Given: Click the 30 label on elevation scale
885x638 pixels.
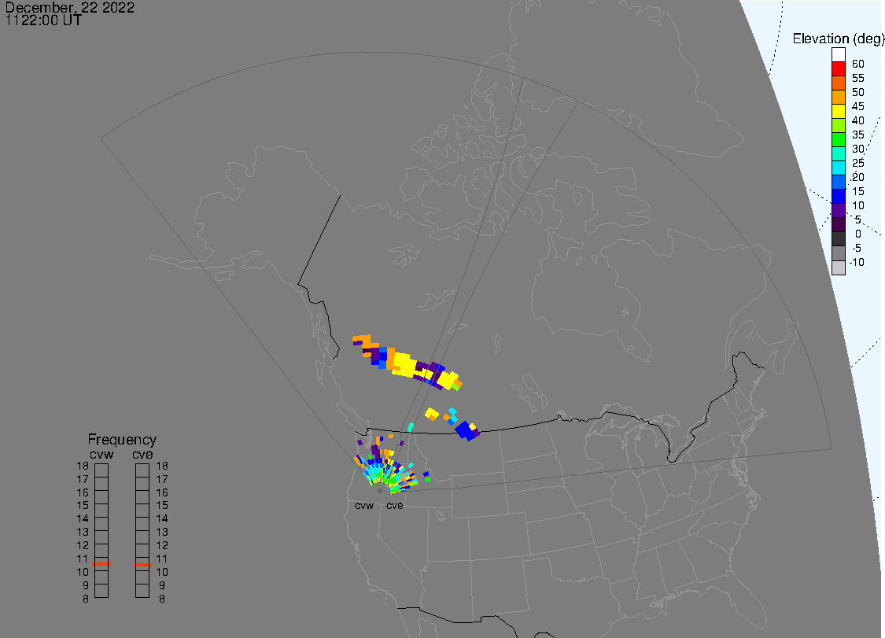Looking at the screenshot, I should (x=858, y=149).
